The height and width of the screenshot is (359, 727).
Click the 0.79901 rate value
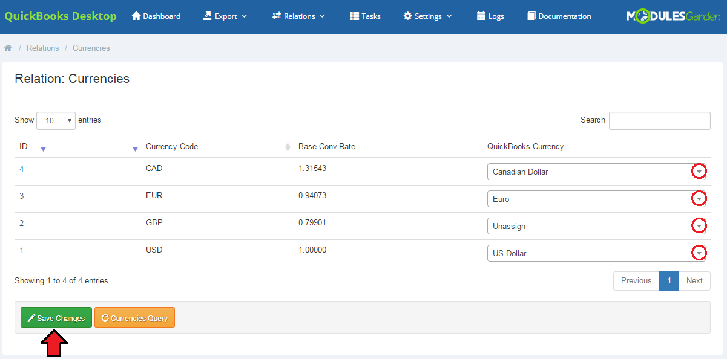point(312,222)
